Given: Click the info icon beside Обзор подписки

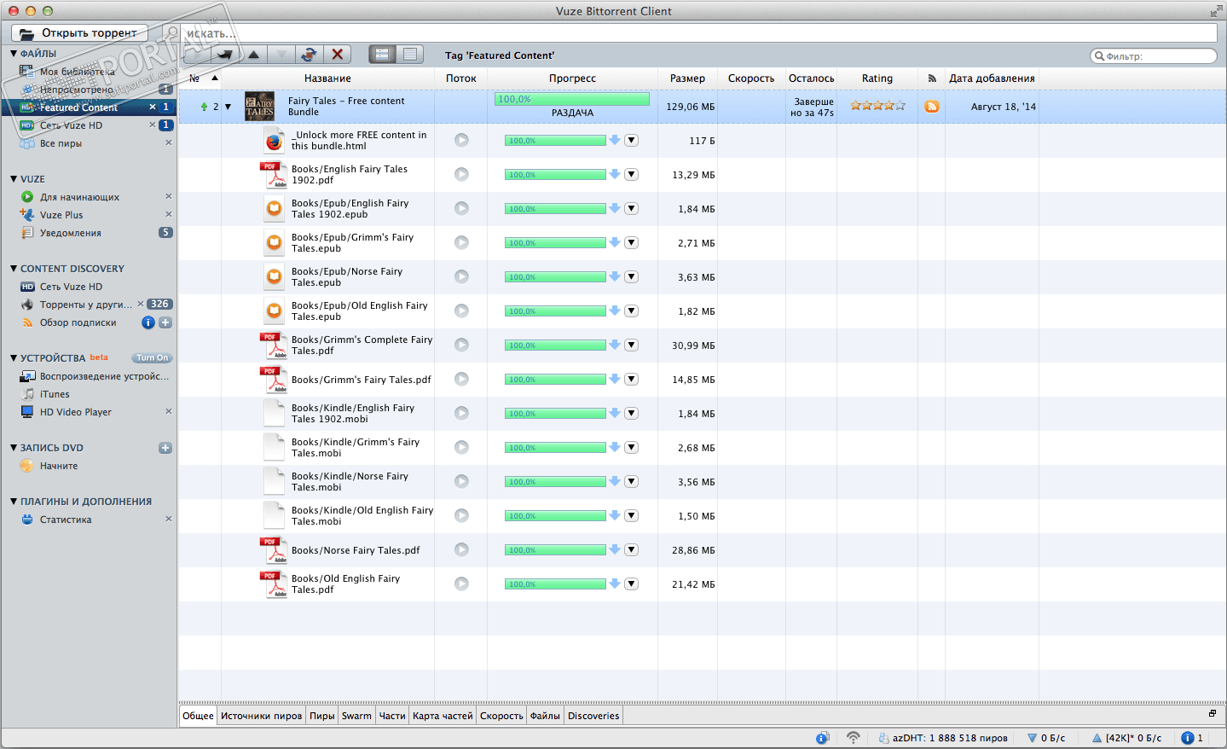Looking at the screenshot, I should [148, 322].
